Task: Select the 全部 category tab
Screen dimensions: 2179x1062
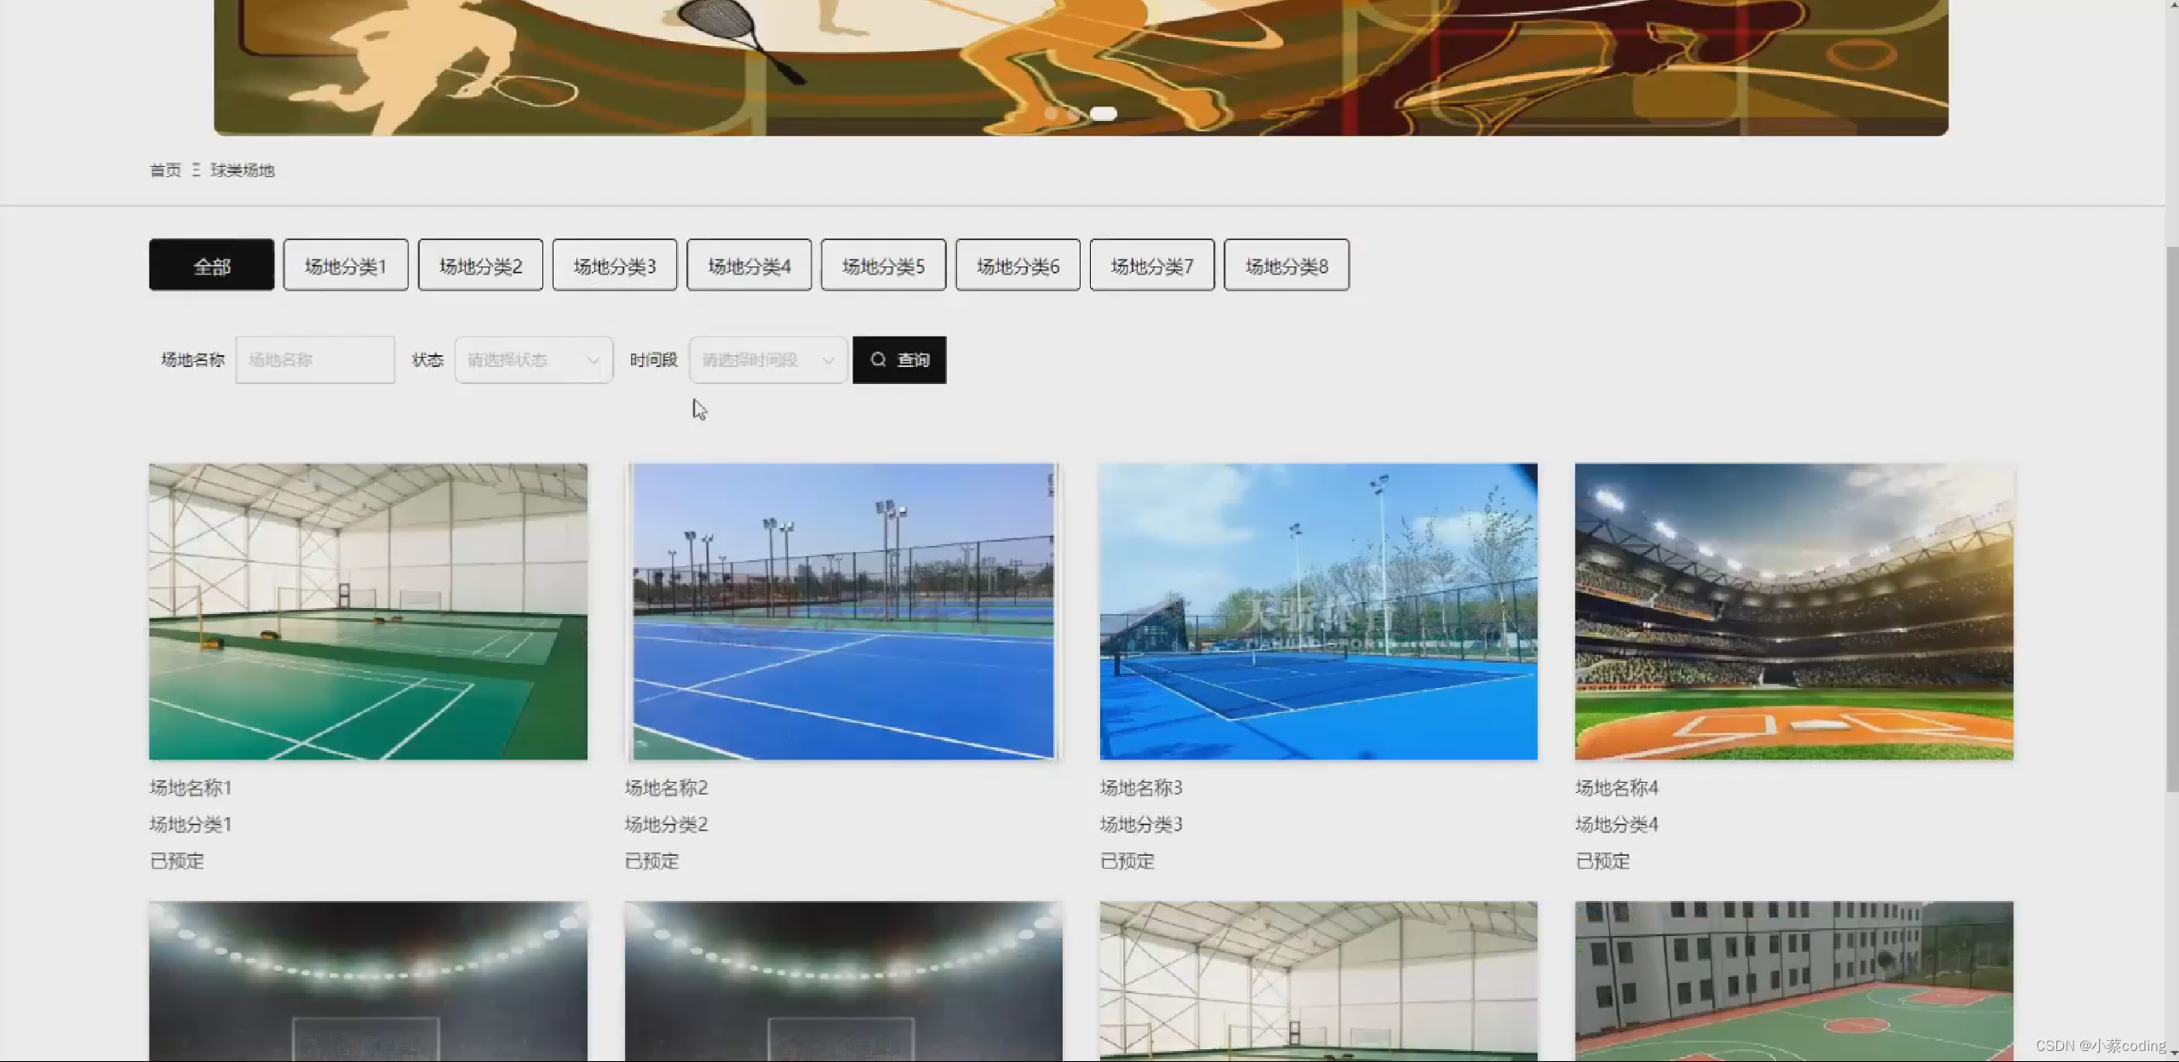Action: coord(211,266)
